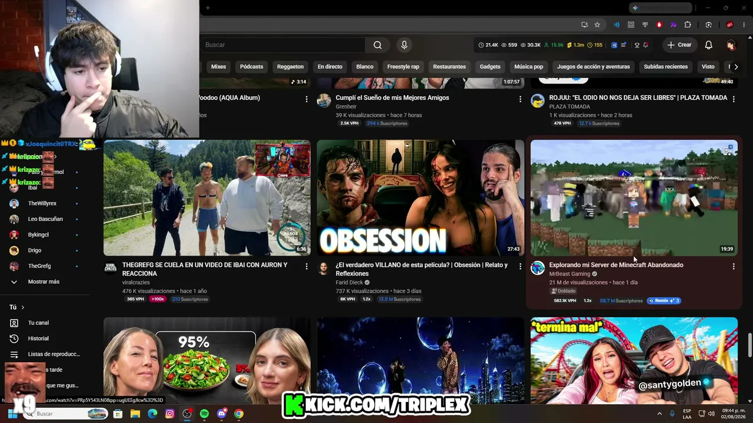Viewport: 753px width, 423px height.
Task: Open the Windows Start menu
Action: tap(12, 414)
